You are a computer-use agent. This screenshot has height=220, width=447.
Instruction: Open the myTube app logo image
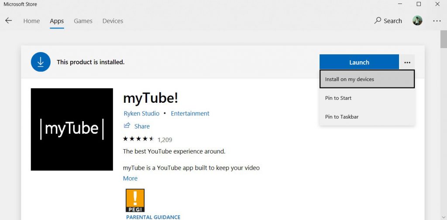72,129
